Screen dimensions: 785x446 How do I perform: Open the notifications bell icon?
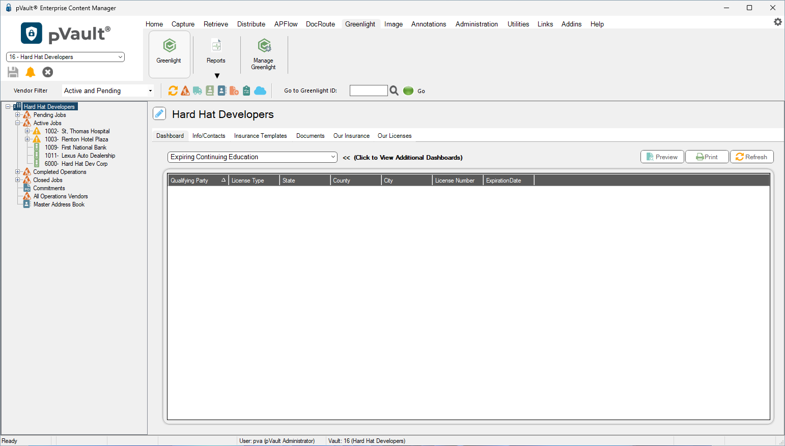coord(31,72)
